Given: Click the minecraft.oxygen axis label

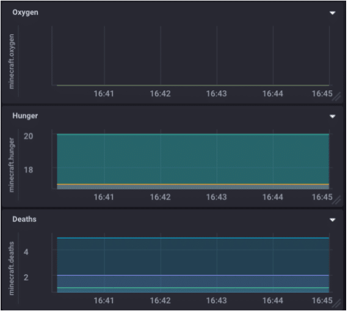Looking at the screenshot, I should (x=12, y=62).
